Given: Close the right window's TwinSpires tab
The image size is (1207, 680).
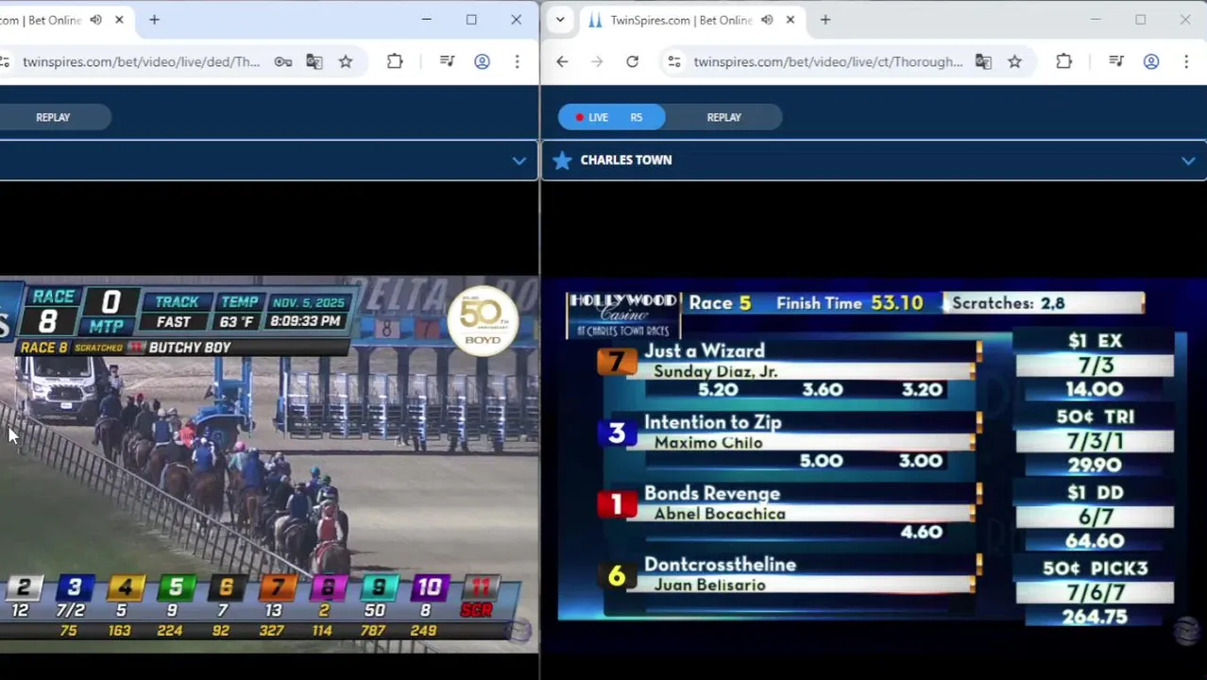Looking at the screenshot, I should pos(790,20).
